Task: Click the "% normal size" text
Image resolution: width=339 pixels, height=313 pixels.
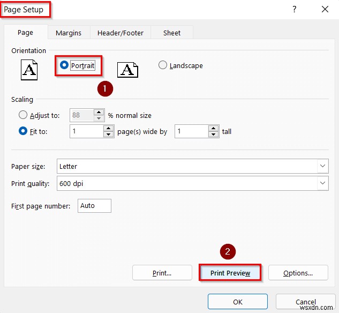Action: click(x=130, y=115)
